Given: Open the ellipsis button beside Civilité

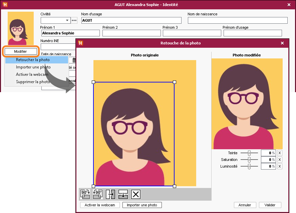Looking at the screenshot, I should click(74, 20).
